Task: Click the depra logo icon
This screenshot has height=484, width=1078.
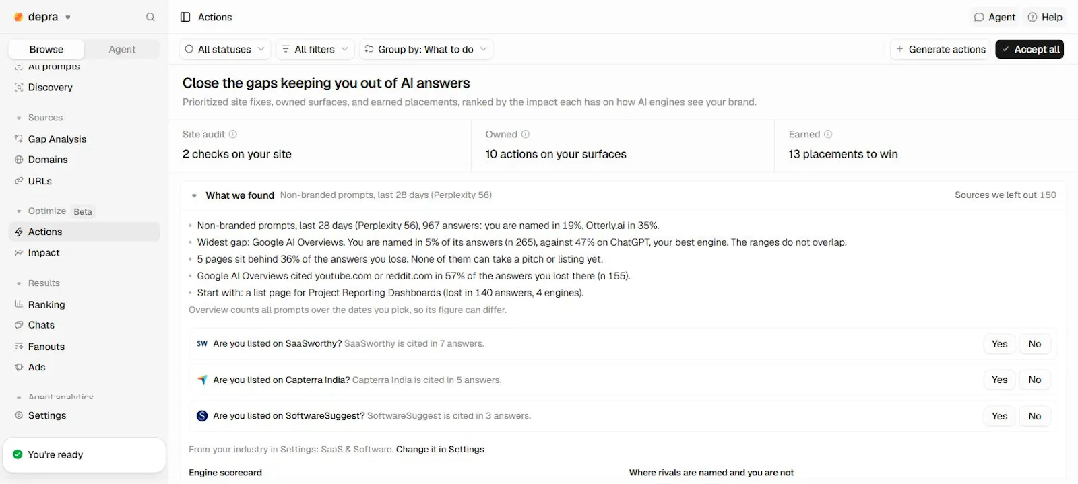Action: 19,17
